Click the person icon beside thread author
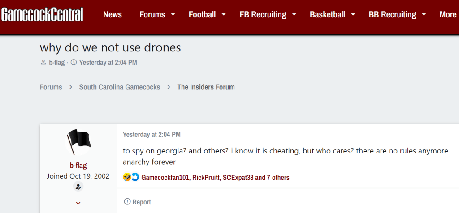 pos(43,63)
